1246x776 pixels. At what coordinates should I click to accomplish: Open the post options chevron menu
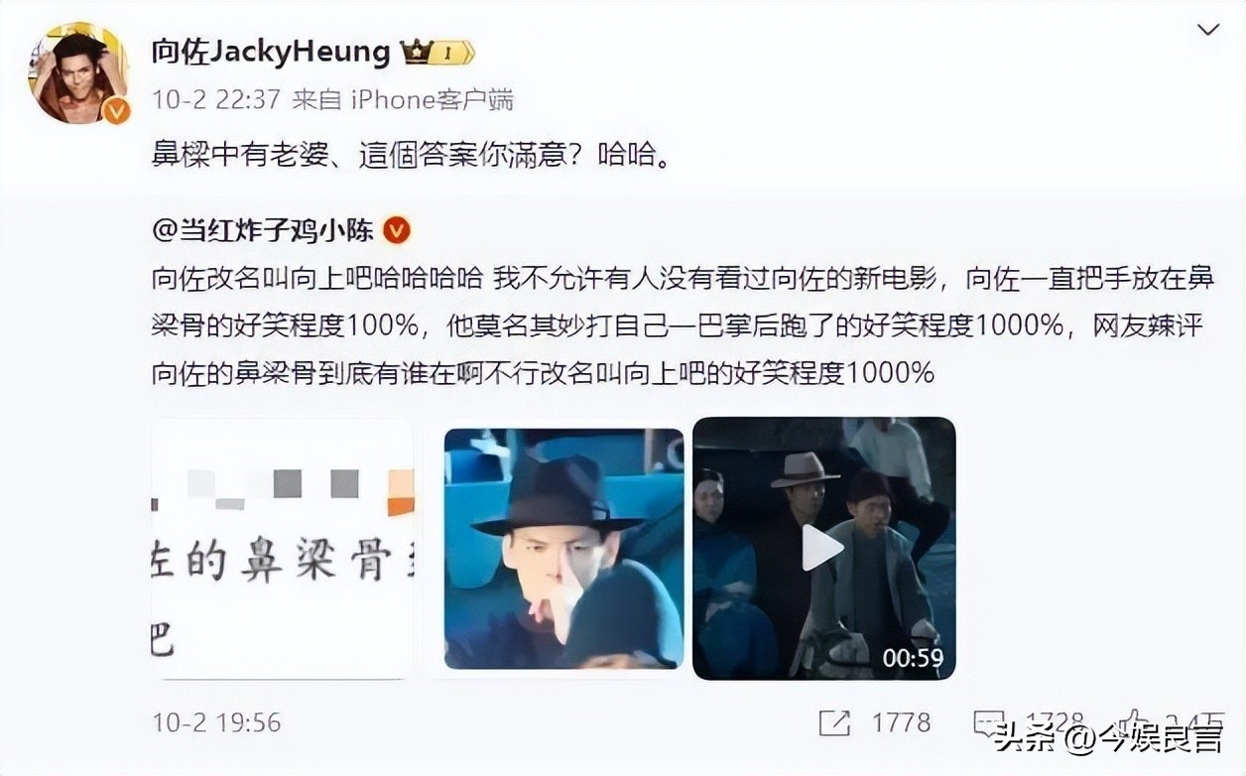1207,31
